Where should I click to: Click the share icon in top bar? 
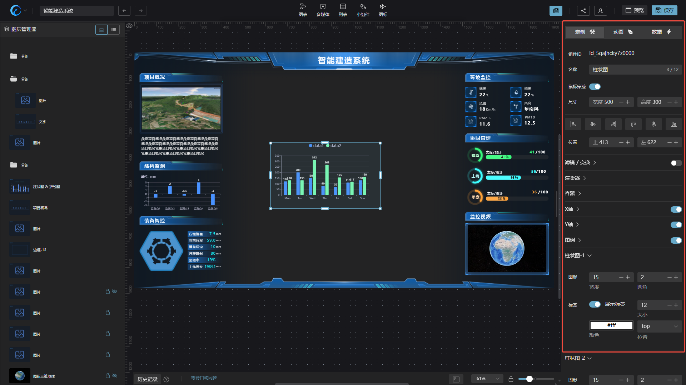(x=583, y=11)
